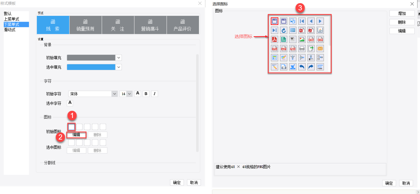
Task: Switch preview to the 营销漏斗 tab
Action: (x=151, y=25)
